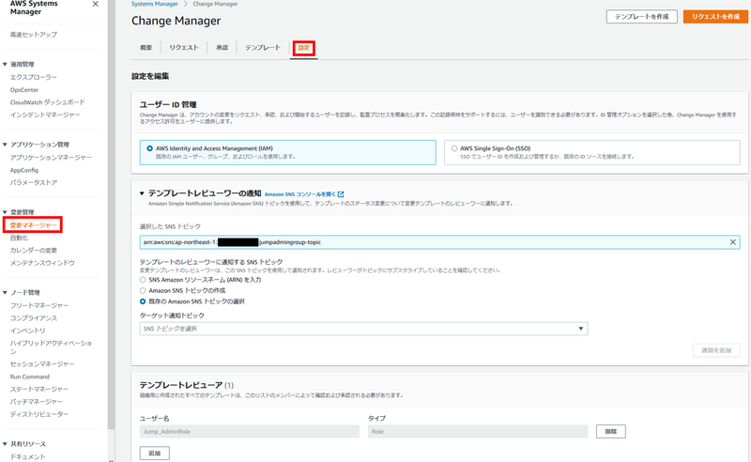Viewport: 751px width, 462px height.
Task: Switch to the テンプレート tab
Action: pyautogui.click(x=263, y=48)
